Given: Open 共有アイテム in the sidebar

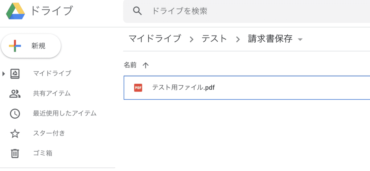Looking at the screenshot, I should 52,93.
